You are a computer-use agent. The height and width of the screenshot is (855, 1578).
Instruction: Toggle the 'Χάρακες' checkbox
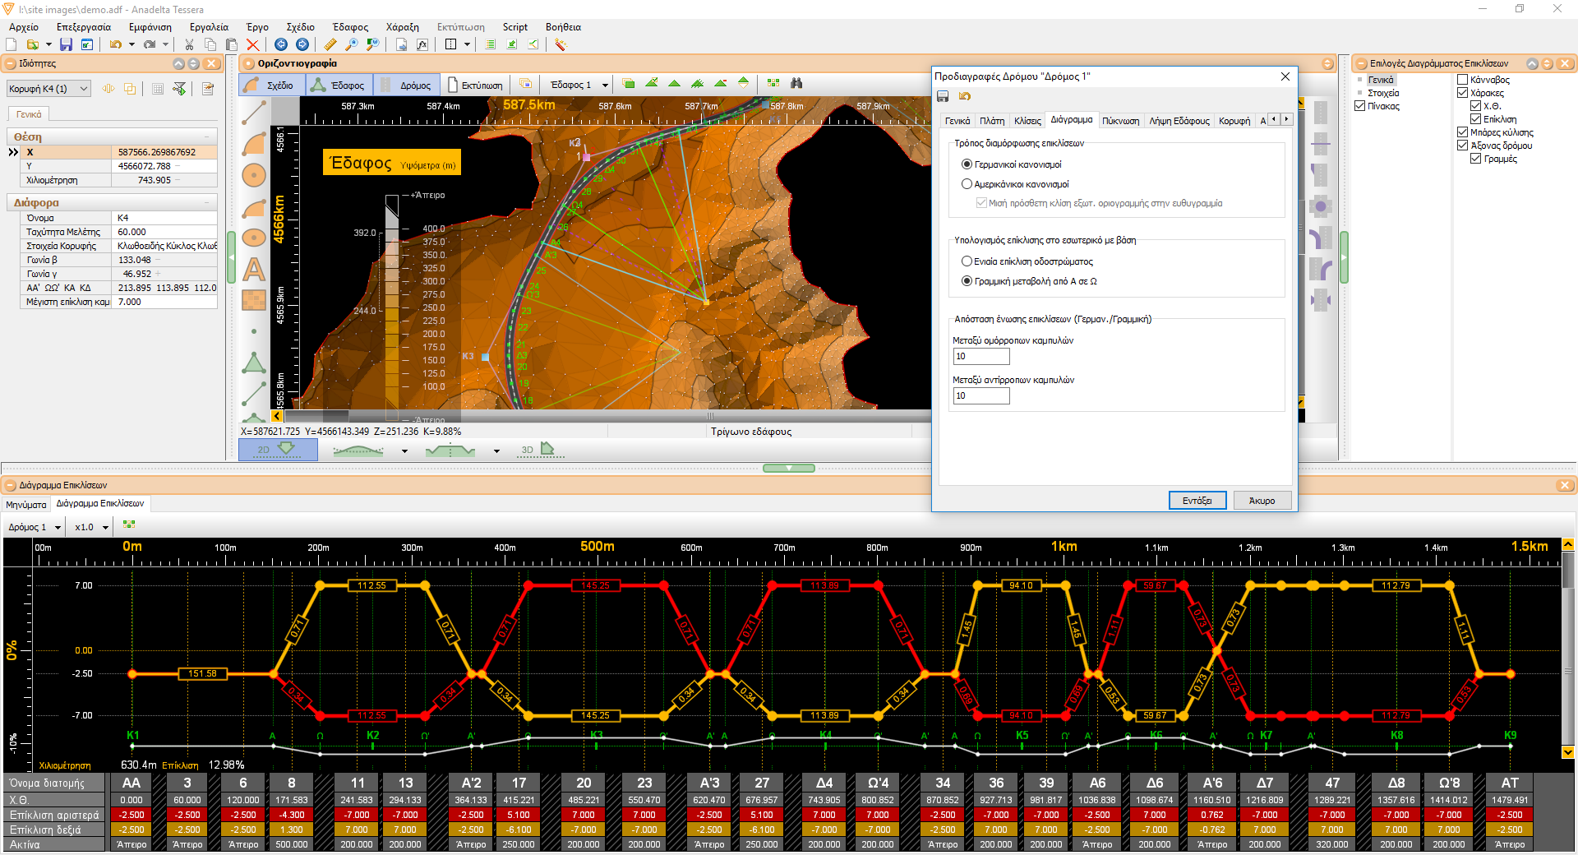1462,93
